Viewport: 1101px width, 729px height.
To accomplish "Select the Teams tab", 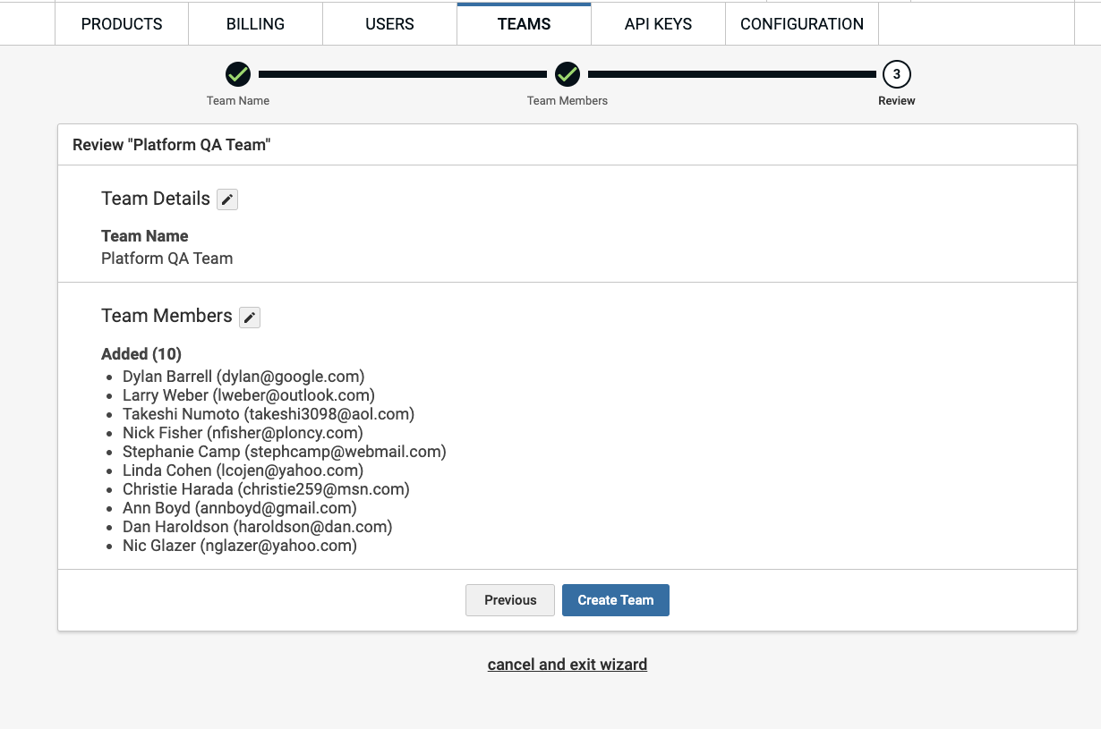I will (524, 24).
